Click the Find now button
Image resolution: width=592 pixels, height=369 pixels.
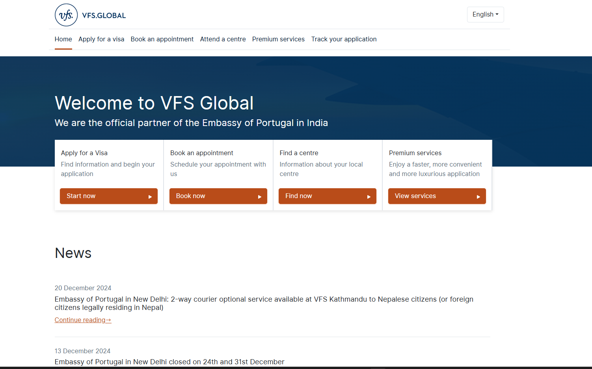pyautogui.click(x=328, y=196)
